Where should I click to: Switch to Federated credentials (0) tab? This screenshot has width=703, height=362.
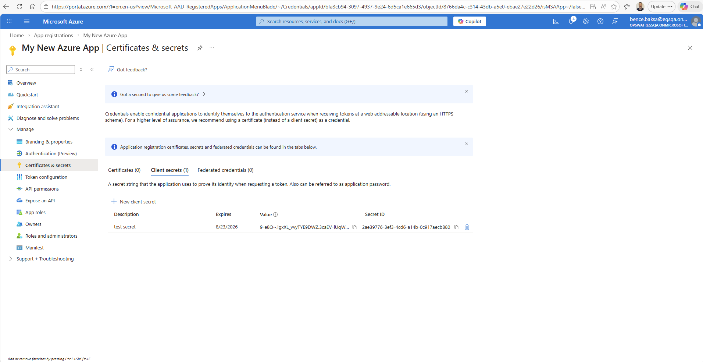[225, 170]
